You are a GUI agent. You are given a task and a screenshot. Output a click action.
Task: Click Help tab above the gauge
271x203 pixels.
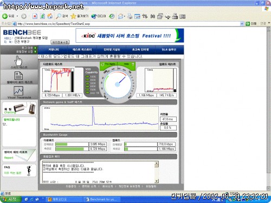[129, 64]
